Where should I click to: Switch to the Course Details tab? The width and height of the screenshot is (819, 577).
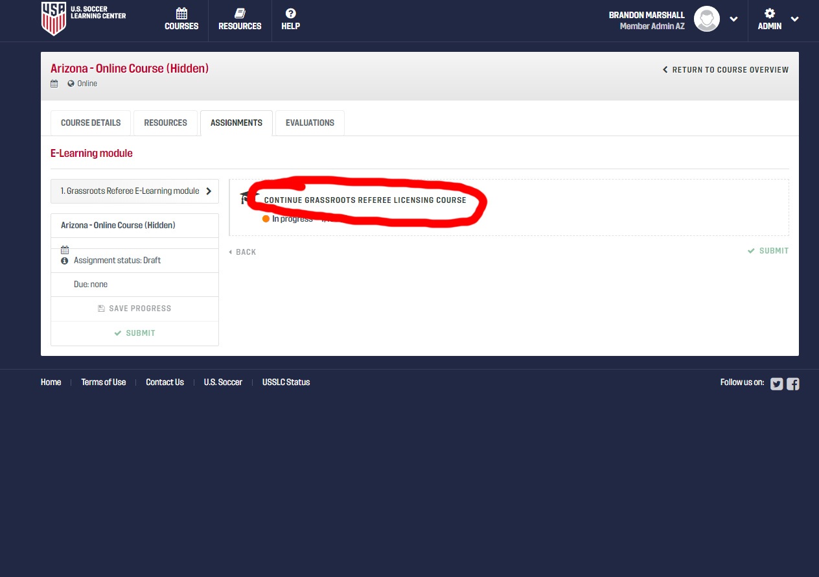pos(91,123)
